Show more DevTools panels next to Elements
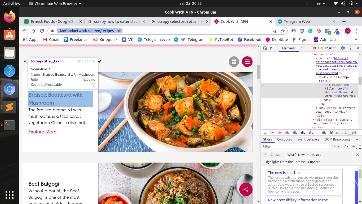362x204 pixels. coord(302,48)
